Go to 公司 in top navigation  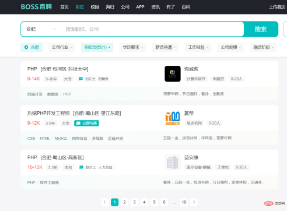[x=125, y=7]
